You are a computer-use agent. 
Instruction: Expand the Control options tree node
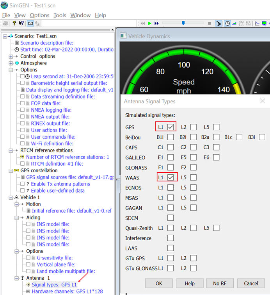pyautogui.click(x=11, y=56)
